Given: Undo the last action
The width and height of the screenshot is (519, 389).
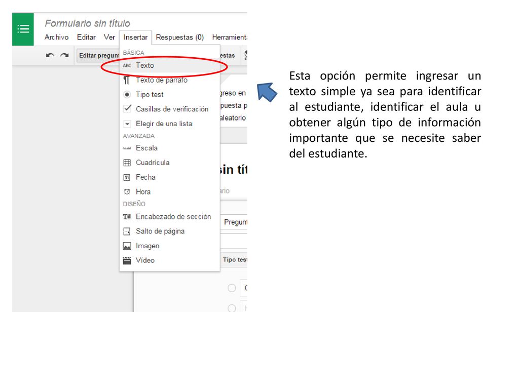Looking at the screenshot, I should click(x=50, y=55).
